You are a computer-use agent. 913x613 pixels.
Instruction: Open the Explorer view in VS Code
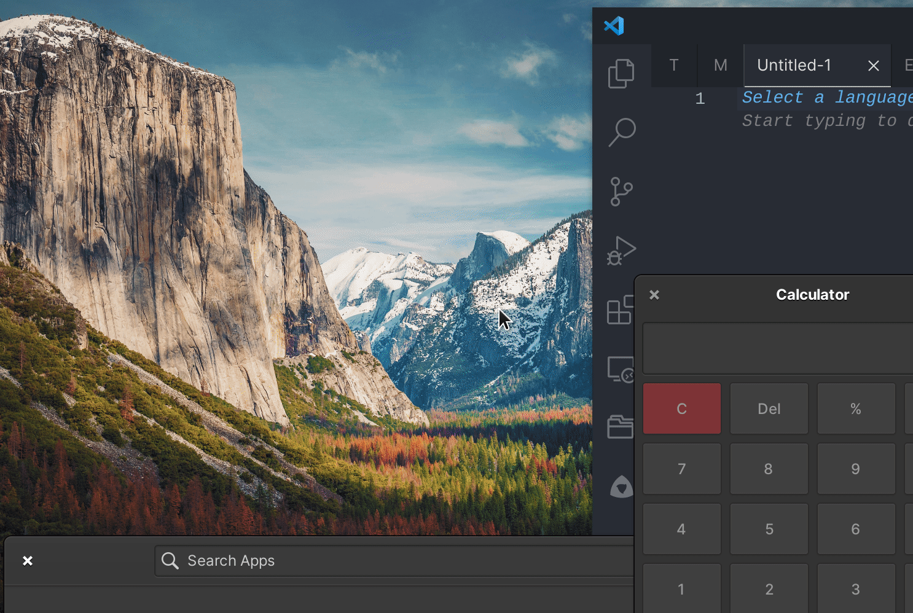622,72
